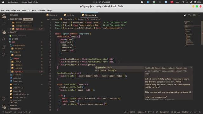
Task: Open the Run menu
Action: 34,10
